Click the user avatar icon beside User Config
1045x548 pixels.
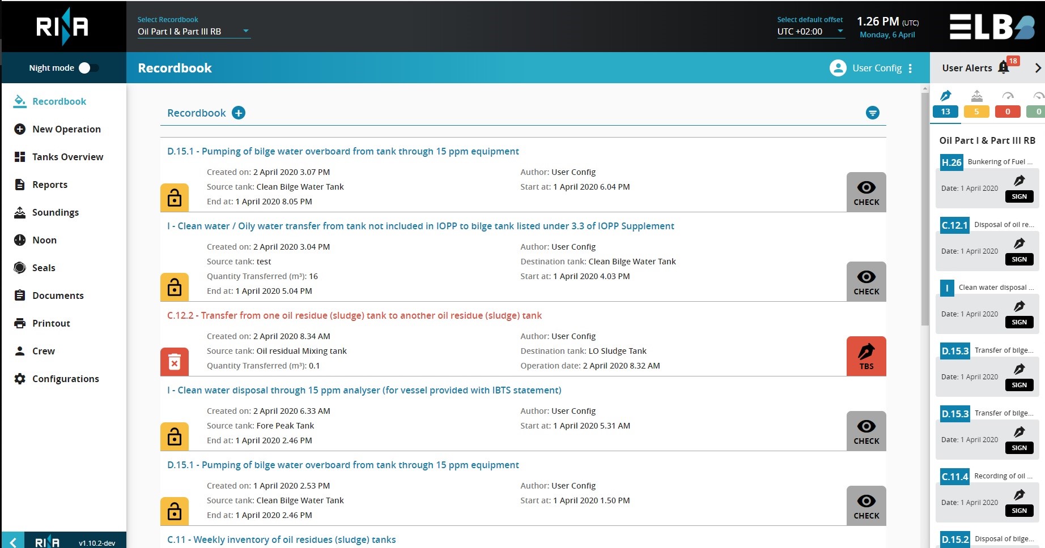coord(838,68)
